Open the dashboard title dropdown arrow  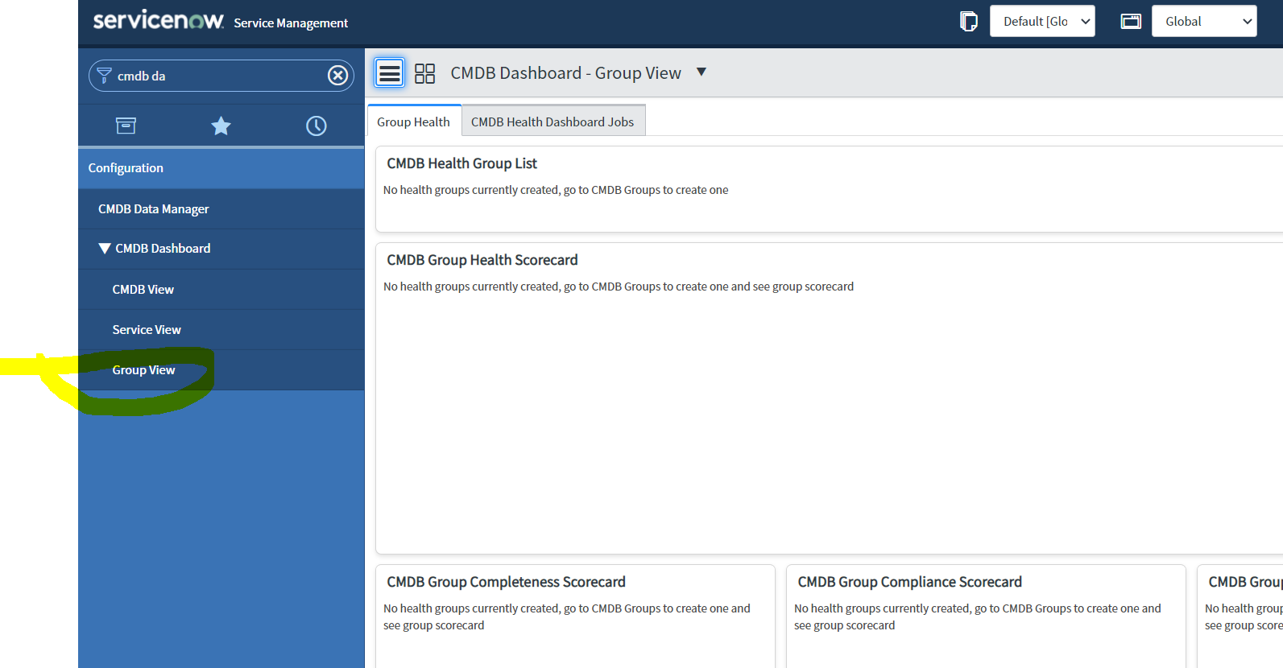[x=702, y=72]
